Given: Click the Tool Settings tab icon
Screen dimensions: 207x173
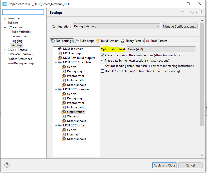Looking at the screenshot, I should pos(53,41).
